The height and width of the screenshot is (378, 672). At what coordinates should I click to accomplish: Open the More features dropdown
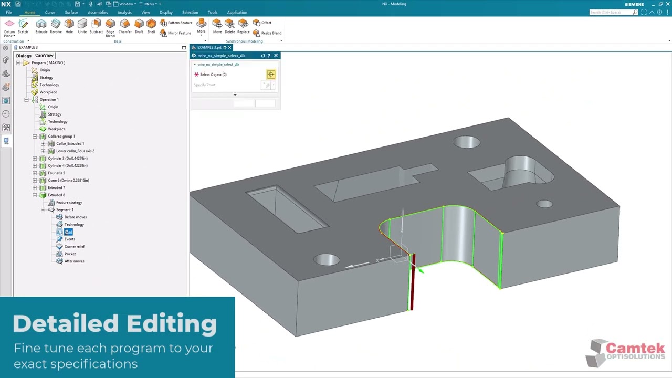[202, 27]
